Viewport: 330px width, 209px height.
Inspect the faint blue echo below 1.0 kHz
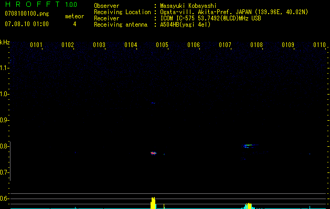153,103
